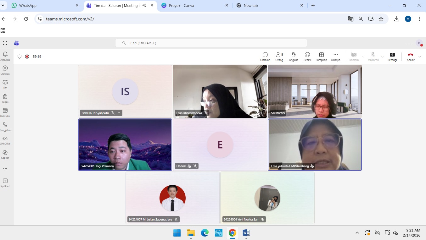Expand the Mikrofon options dropdown arrow
This screenshot has width=426, height=240.
(382, 57)
